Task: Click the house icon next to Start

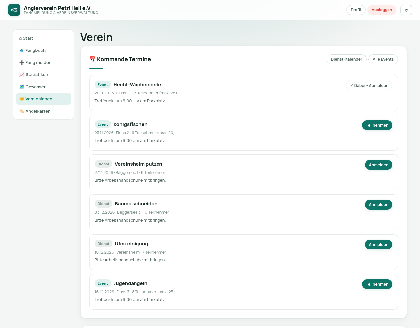Action: tap(20, 38)
